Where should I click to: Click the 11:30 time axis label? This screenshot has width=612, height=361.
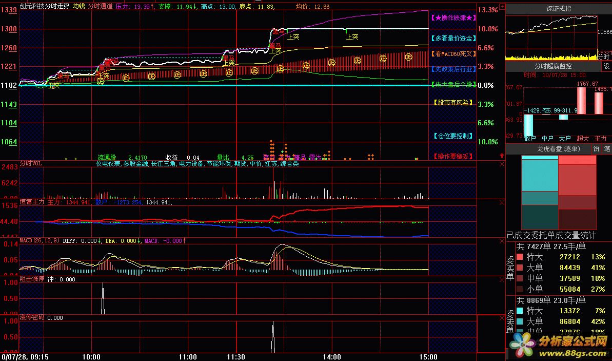pos(236,357)
